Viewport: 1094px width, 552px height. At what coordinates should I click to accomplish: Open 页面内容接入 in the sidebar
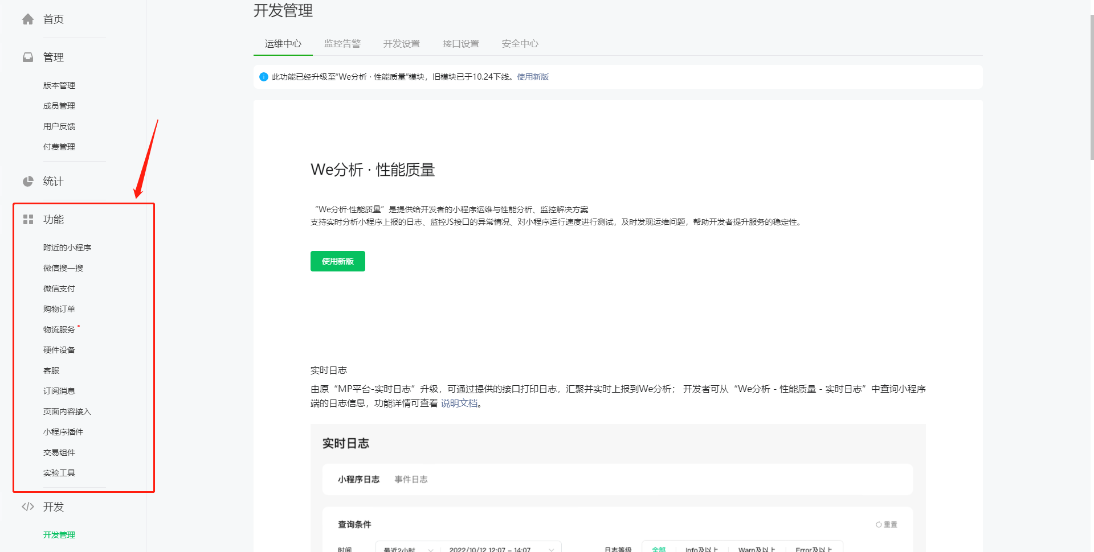(x=67, y=411)
